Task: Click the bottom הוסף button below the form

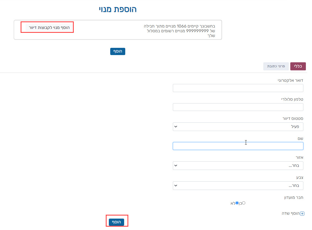Action: [116, 222]
